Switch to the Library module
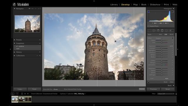The height and width of the screenshot is (106, 188). click(x=114, y=5)
